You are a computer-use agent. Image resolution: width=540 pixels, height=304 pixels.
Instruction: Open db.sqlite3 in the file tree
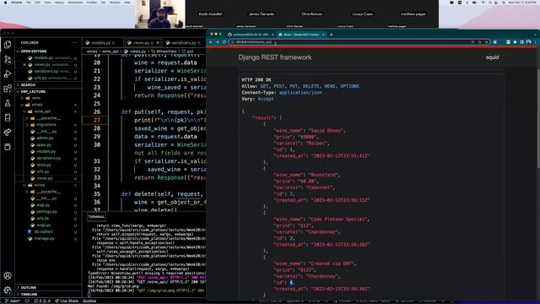coord(43,232)
